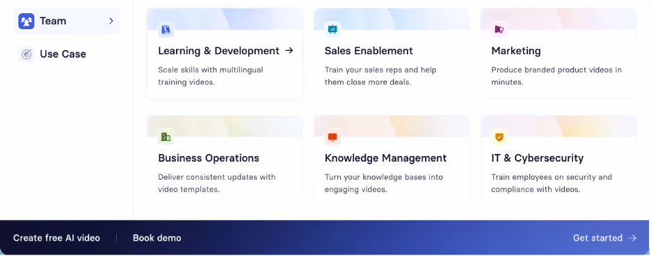This screenshot has height=256, width=651.
Task: Open the Sales Enablement card title
Action: pos(369,51)
